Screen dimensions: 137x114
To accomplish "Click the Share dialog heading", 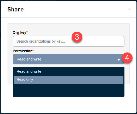I will tap(15, 9).
